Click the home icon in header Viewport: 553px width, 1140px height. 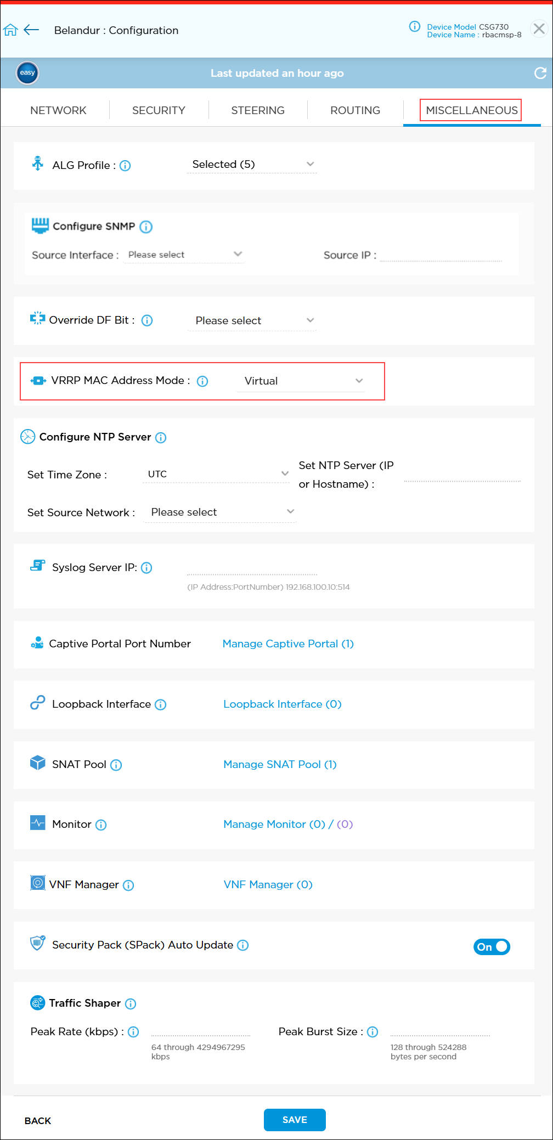click(x=10, y=30)
